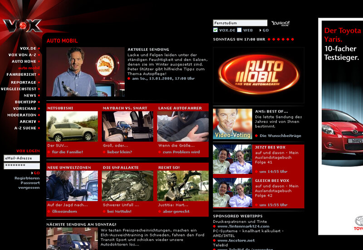Click the login GO arrow
The height and width of the screenshot is (250, 363).
pos(32,173)
